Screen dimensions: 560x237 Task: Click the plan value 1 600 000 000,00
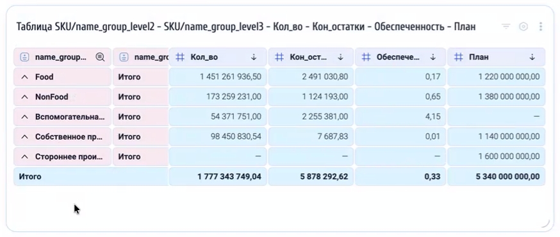509,157
